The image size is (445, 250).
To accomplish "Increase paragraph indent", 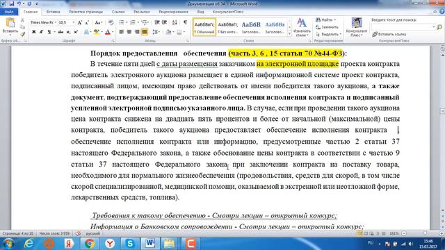I will pos(164,22).
